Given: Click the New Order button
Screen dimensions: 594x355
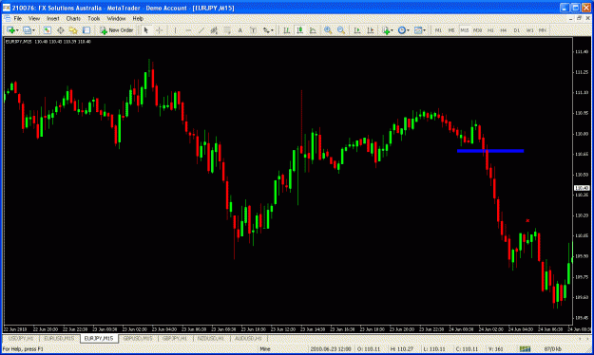Looking at the screenshot, I should (116, 30).
